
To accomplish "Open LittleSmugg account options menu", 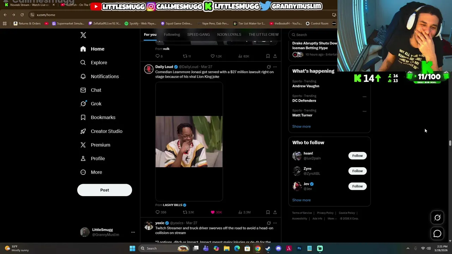I will [133, 232].
